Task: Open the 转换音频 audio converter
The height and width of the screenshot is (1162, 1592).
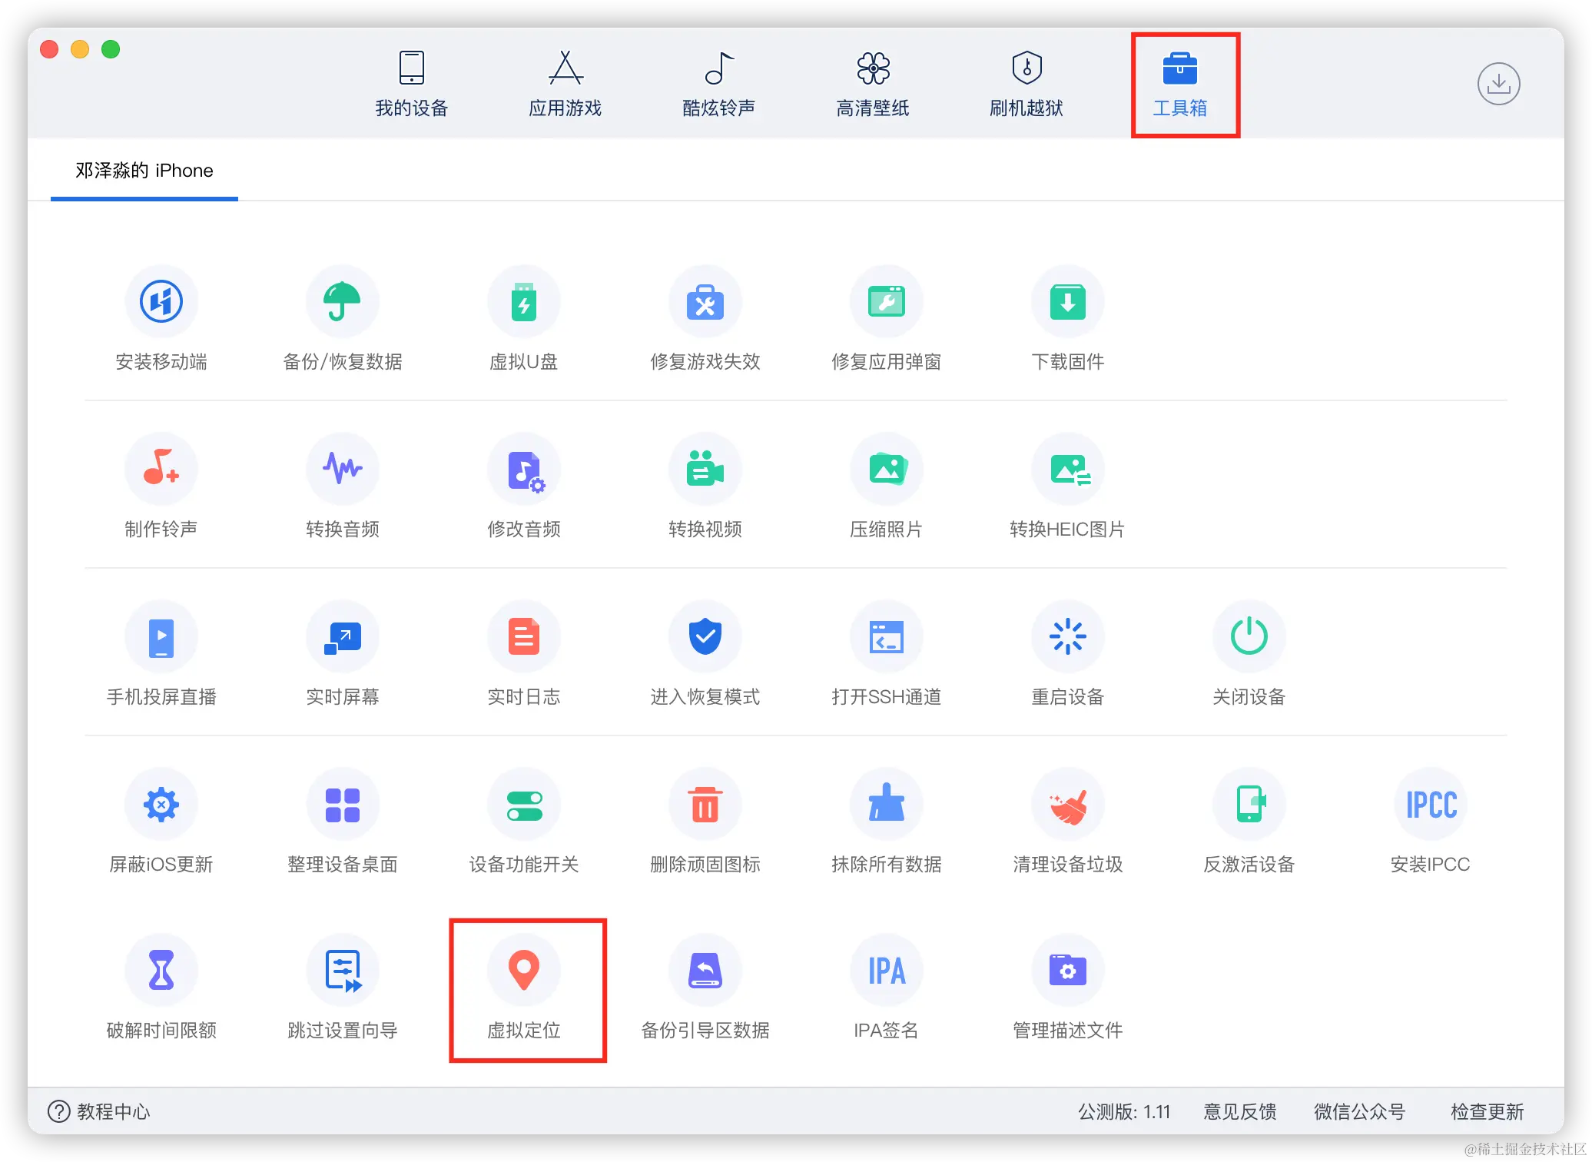Action: (x=342, y=470)
